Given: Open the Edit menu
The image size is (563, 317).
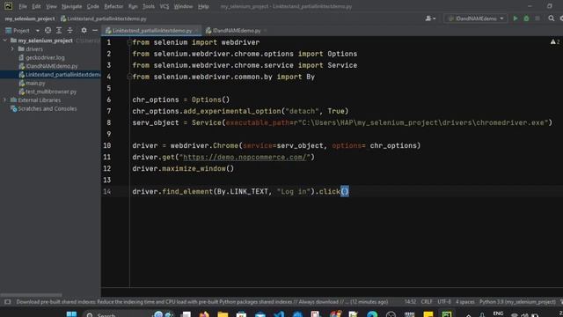Looking at the screenshot, I should click(36, 6).
